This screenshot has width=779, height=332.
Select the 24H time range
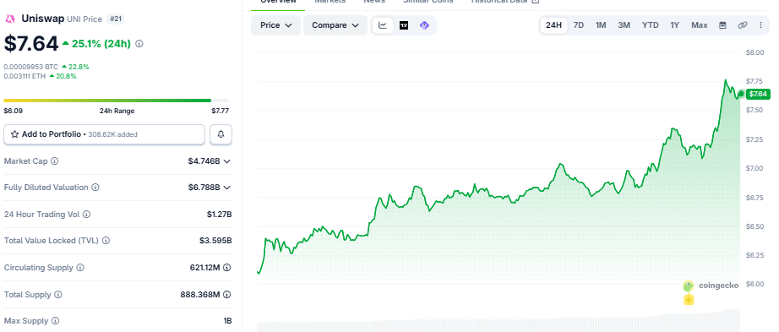click(553, 25)
